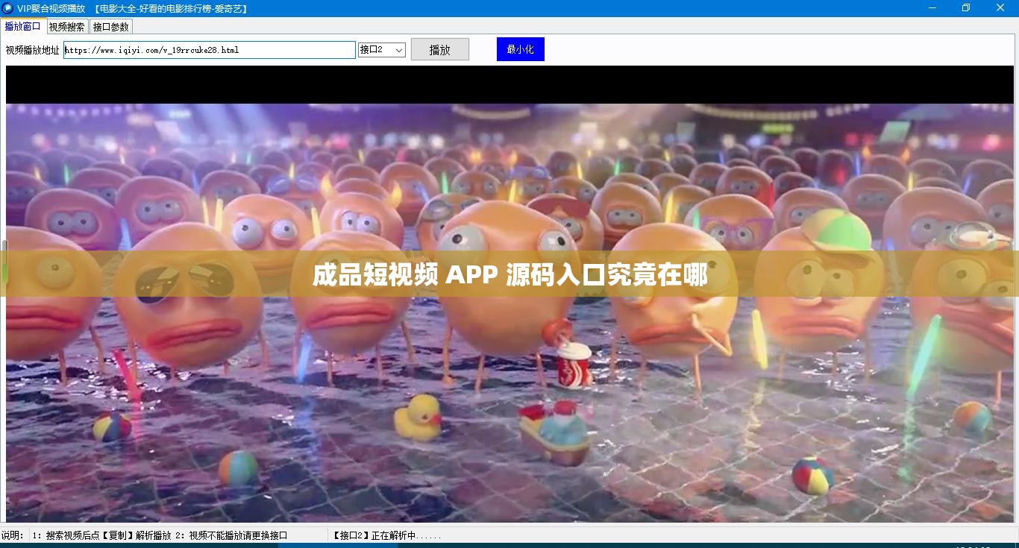
Task: Maximize the application window
Action: (965, 8)
